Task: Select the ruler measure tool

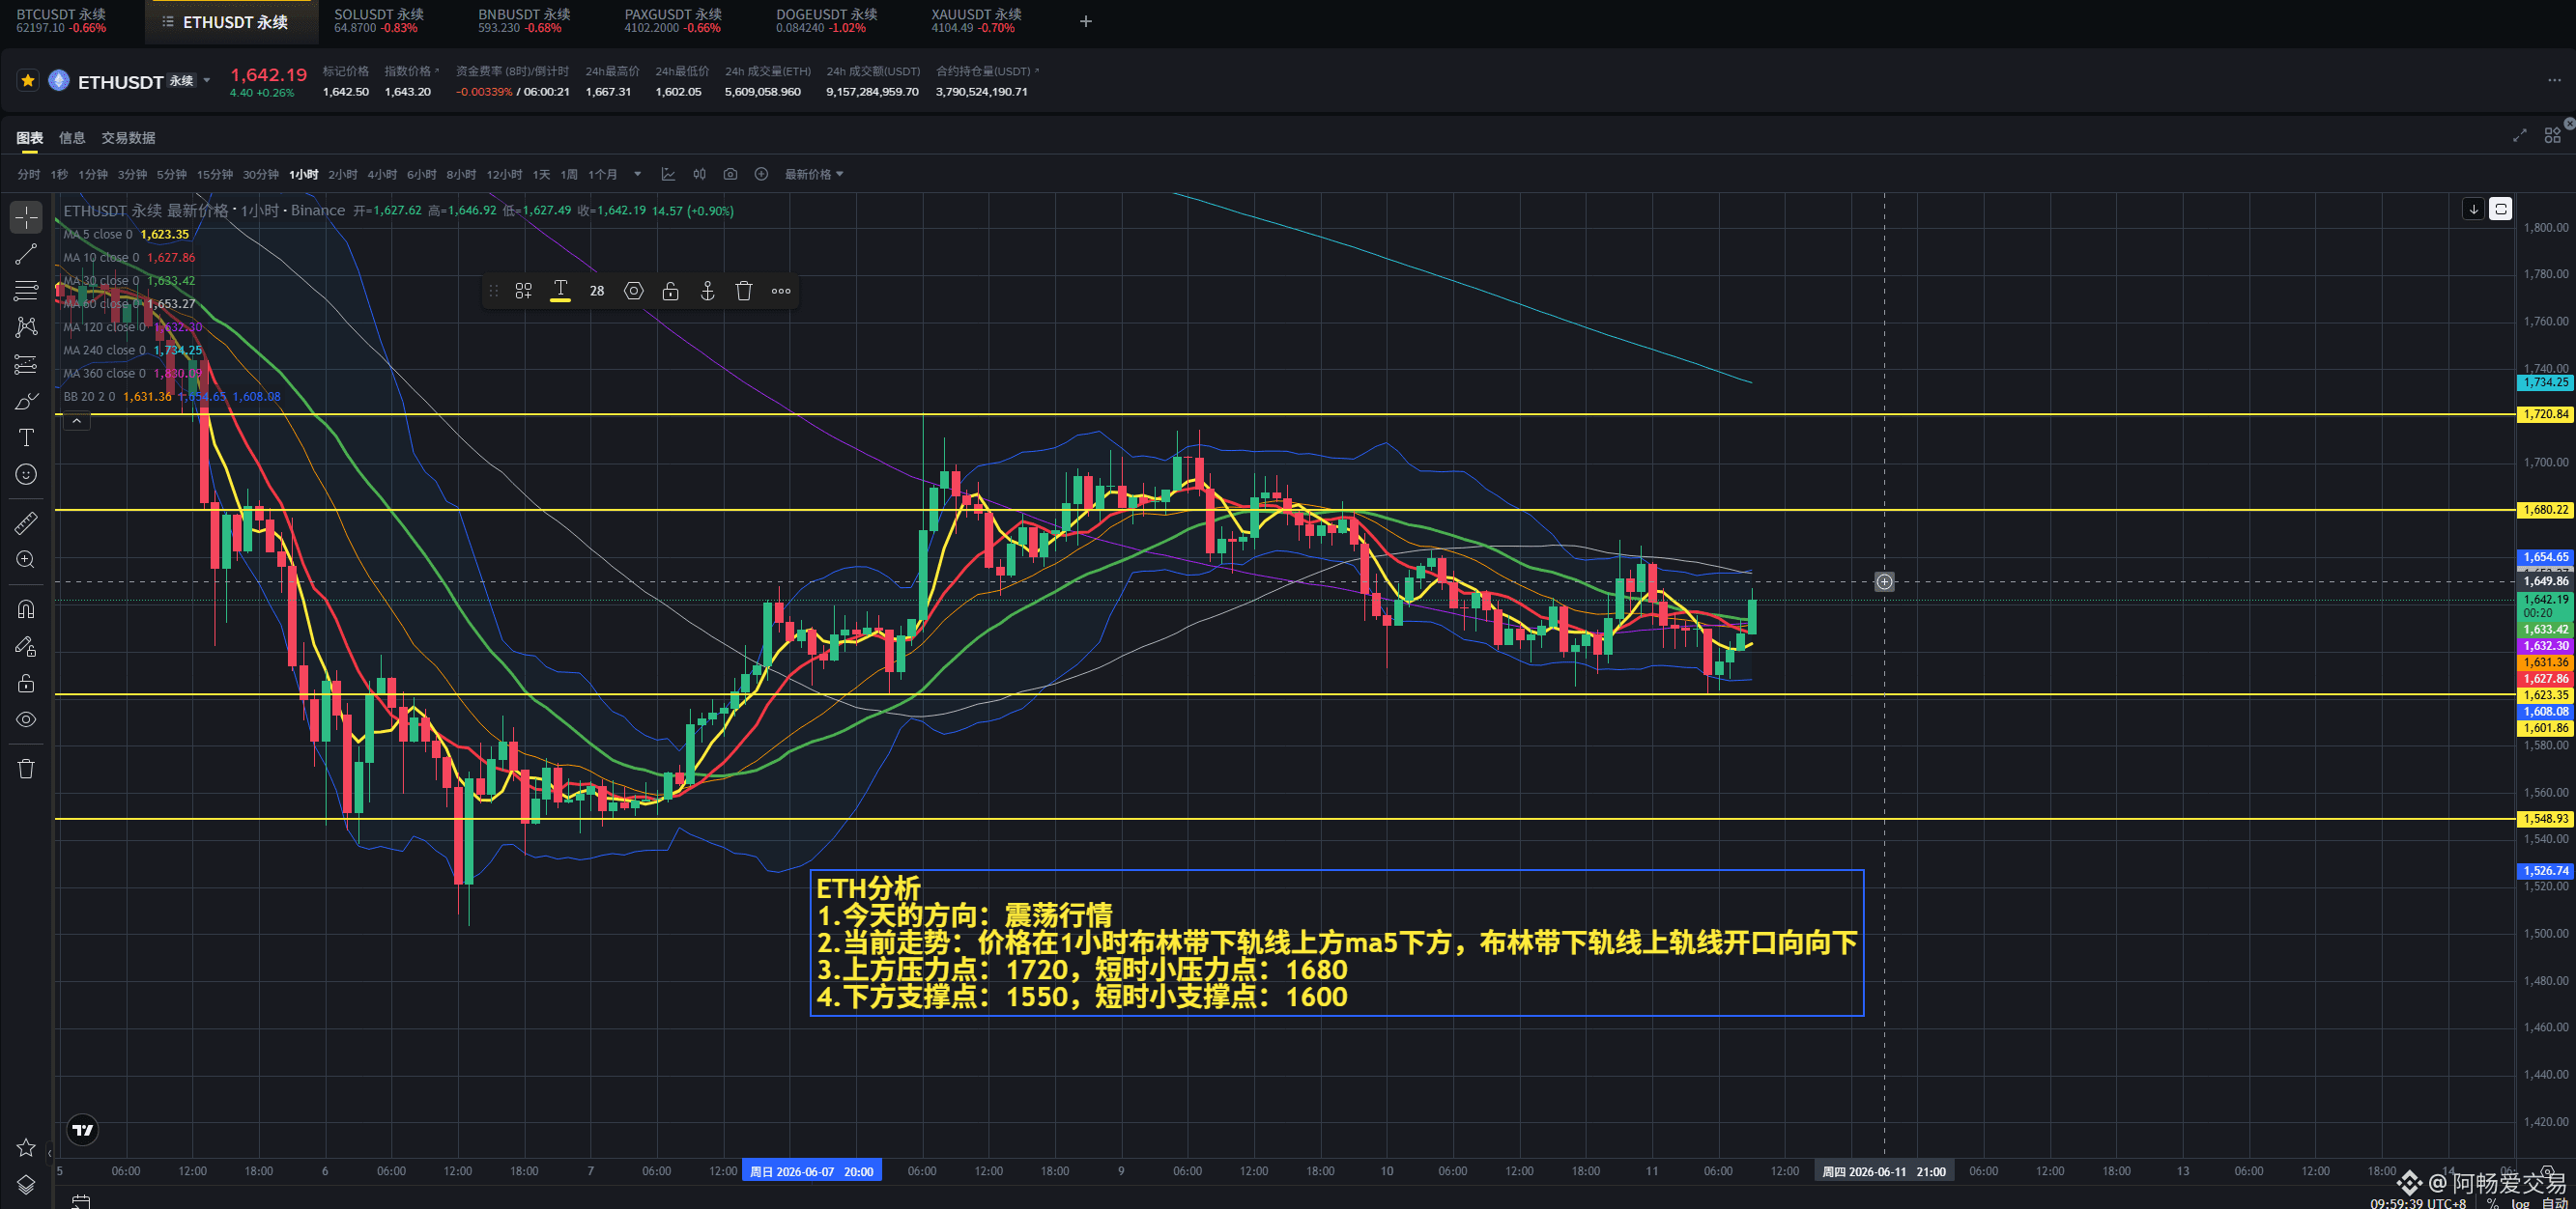Action: point(26,522)
